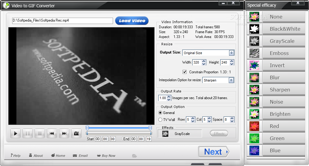Open the About link
This screenshot has width=309, height=166.
(36, 156)
